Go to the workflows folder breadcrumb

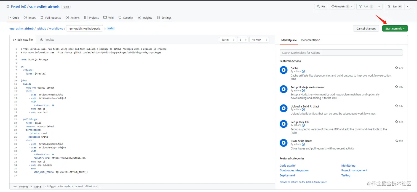point(56,28)
